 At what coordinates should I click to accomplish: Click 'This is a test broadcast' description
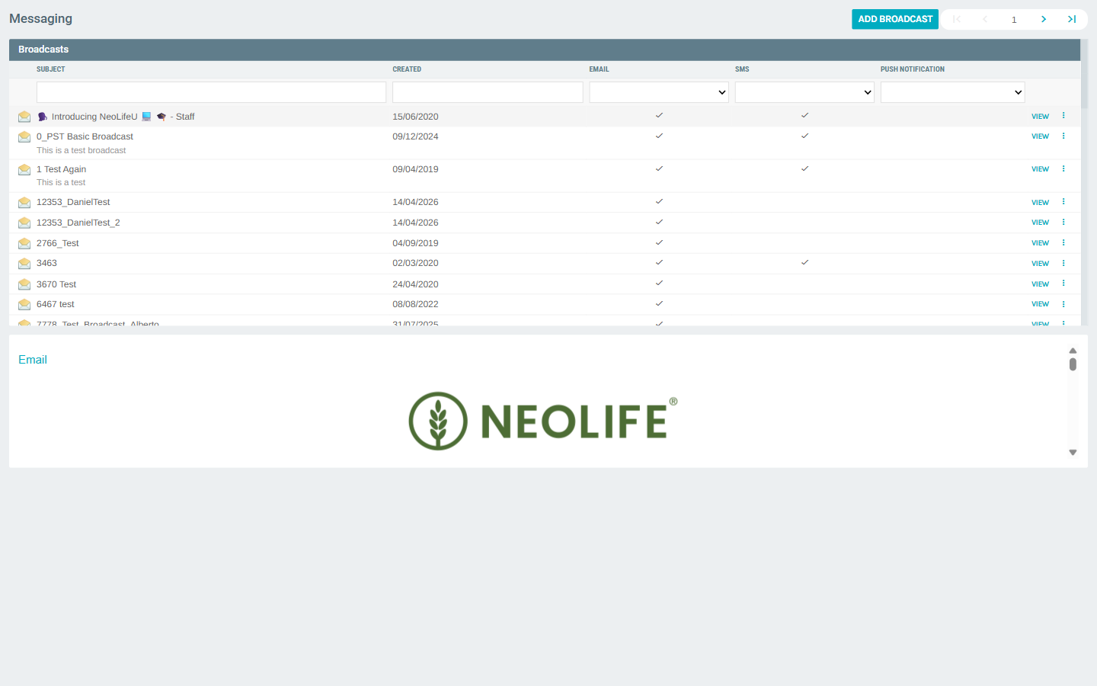[x=82, y=150]
